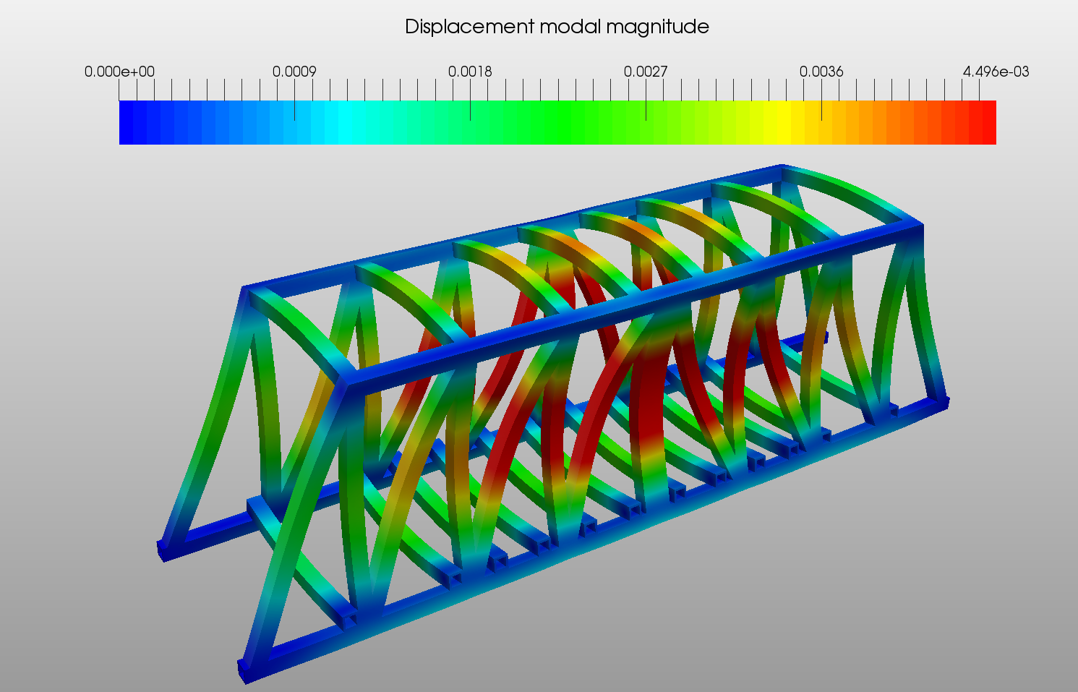Select the 0.0027 legend tick label
The width and height of the screenshot is (1078, 692).
646,72
